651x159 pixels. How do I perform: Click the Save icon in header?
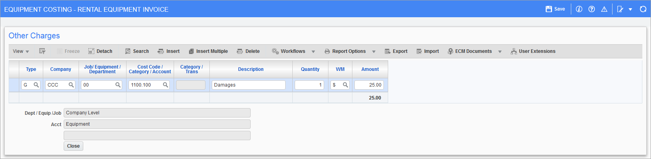(x=549, y=9)
